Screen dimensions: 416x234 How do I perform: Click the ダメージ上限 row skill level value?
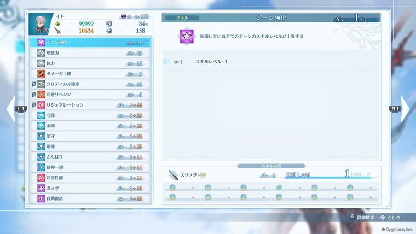pos(135,74)
